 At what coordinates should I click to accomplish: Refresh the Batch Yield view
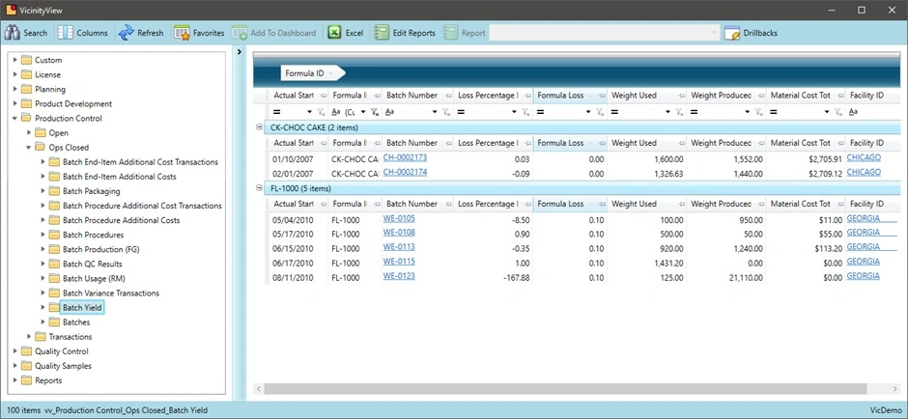[141, 33]
